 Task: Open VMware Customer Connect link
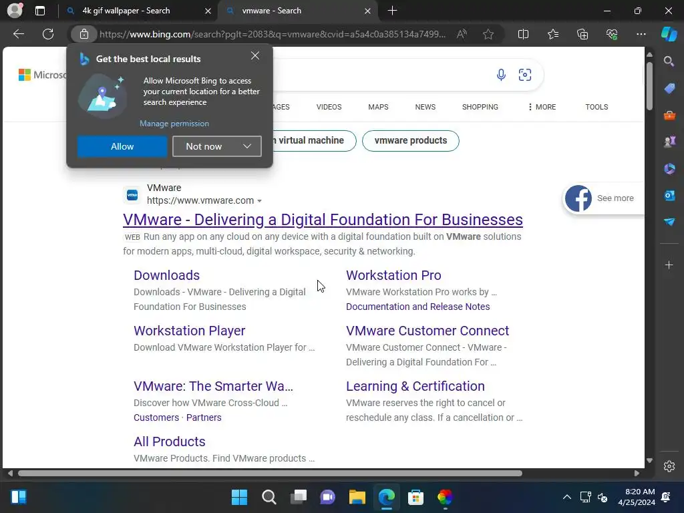[427, 331]
